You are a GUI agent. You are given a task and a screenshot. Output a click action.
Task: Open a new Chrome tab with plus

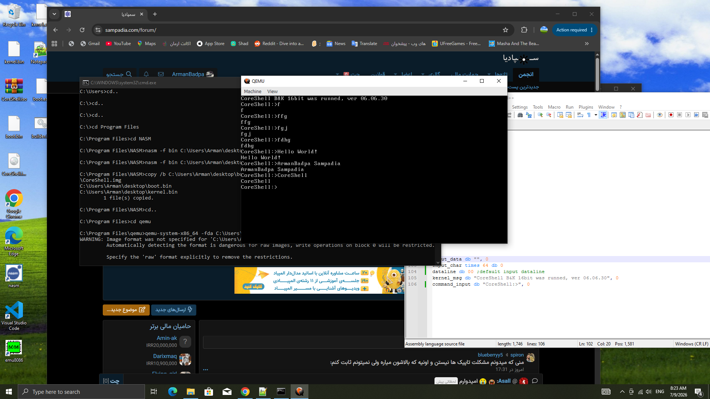tap(155, 14)
